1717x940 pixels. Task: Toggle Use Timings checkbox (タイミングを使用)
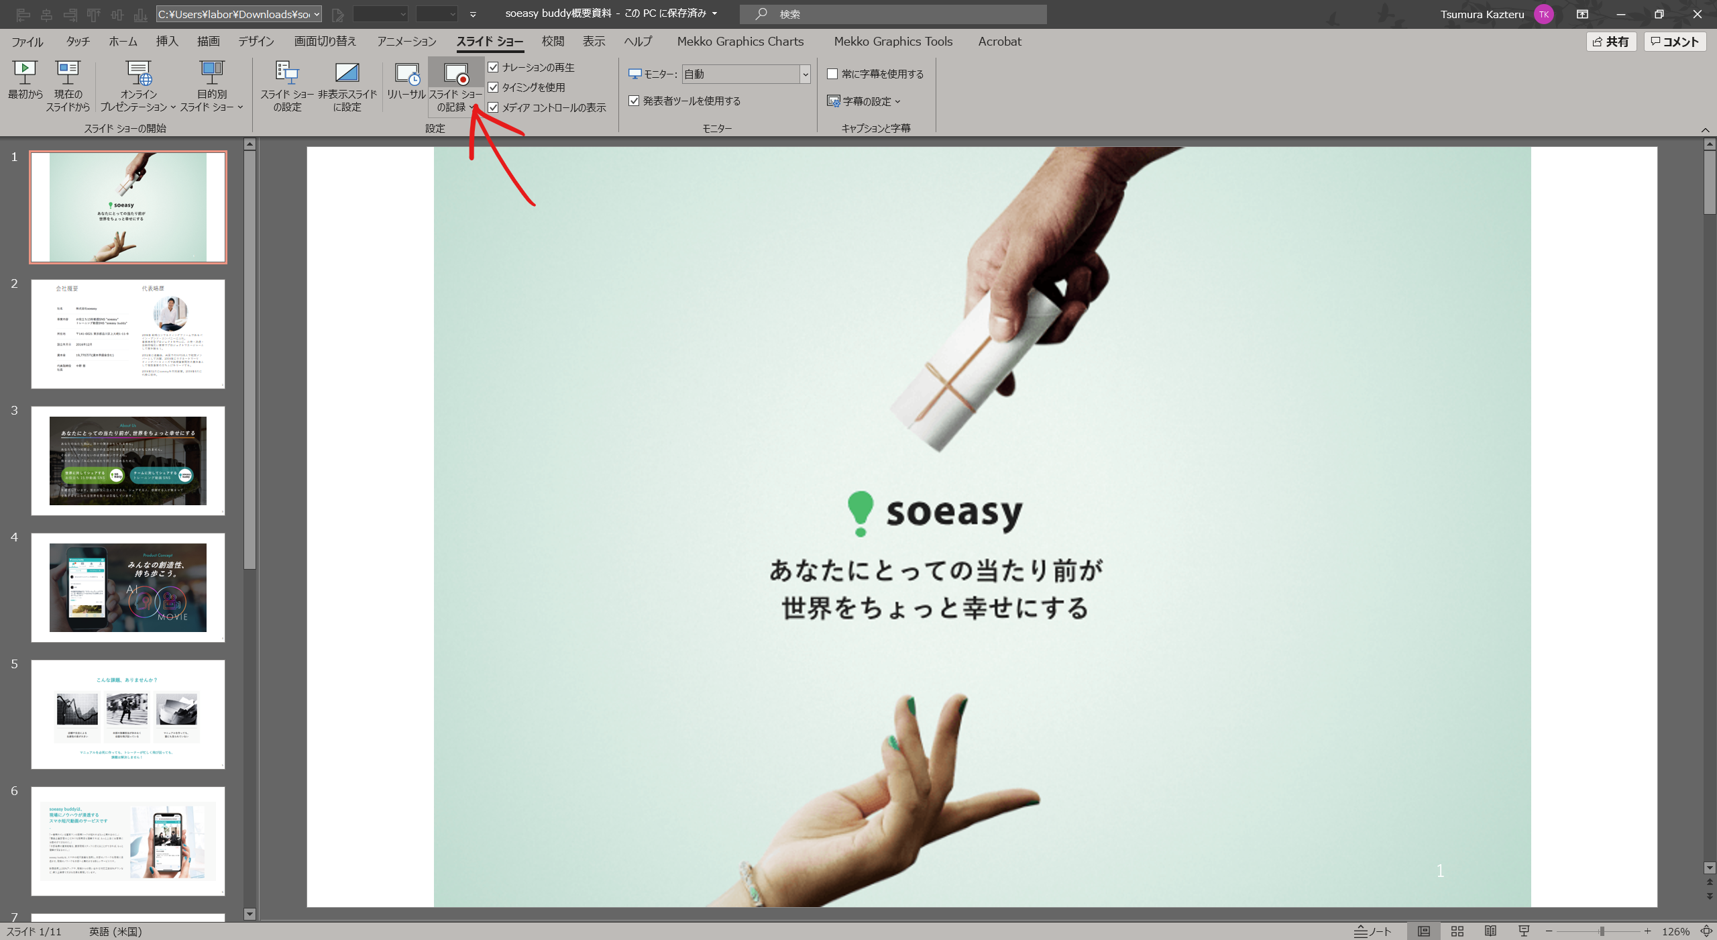pos(493,87)
